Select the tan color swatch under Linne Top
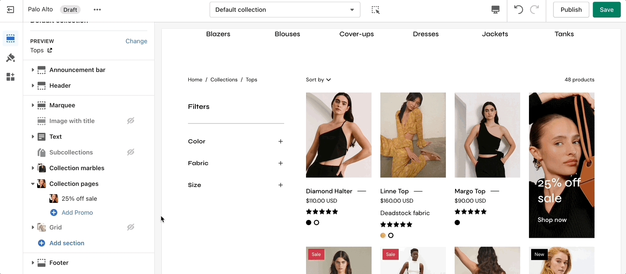This screenshot has height=274, width=626. tap(383, 236)
